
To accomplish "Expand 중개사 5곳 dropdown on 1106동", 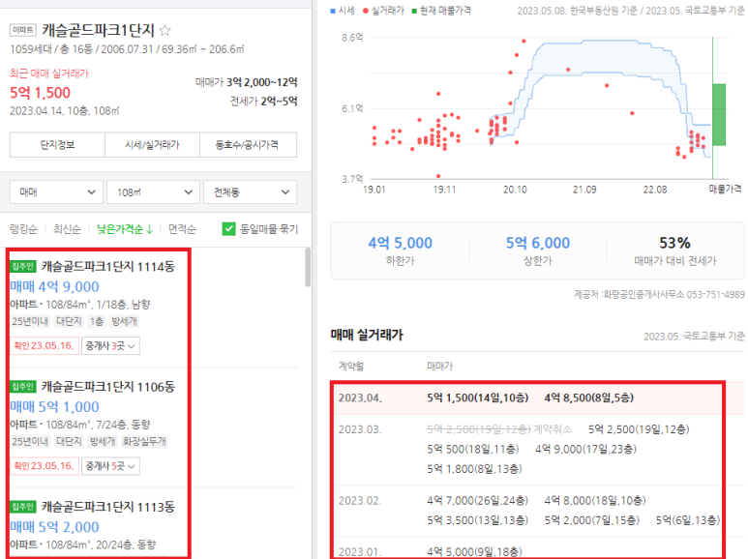I will point(110,466).
